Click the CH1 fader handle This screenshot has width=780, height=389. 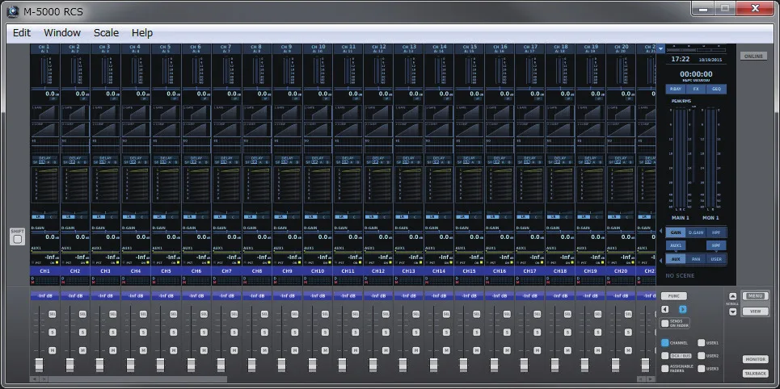(x=40, y=365)
